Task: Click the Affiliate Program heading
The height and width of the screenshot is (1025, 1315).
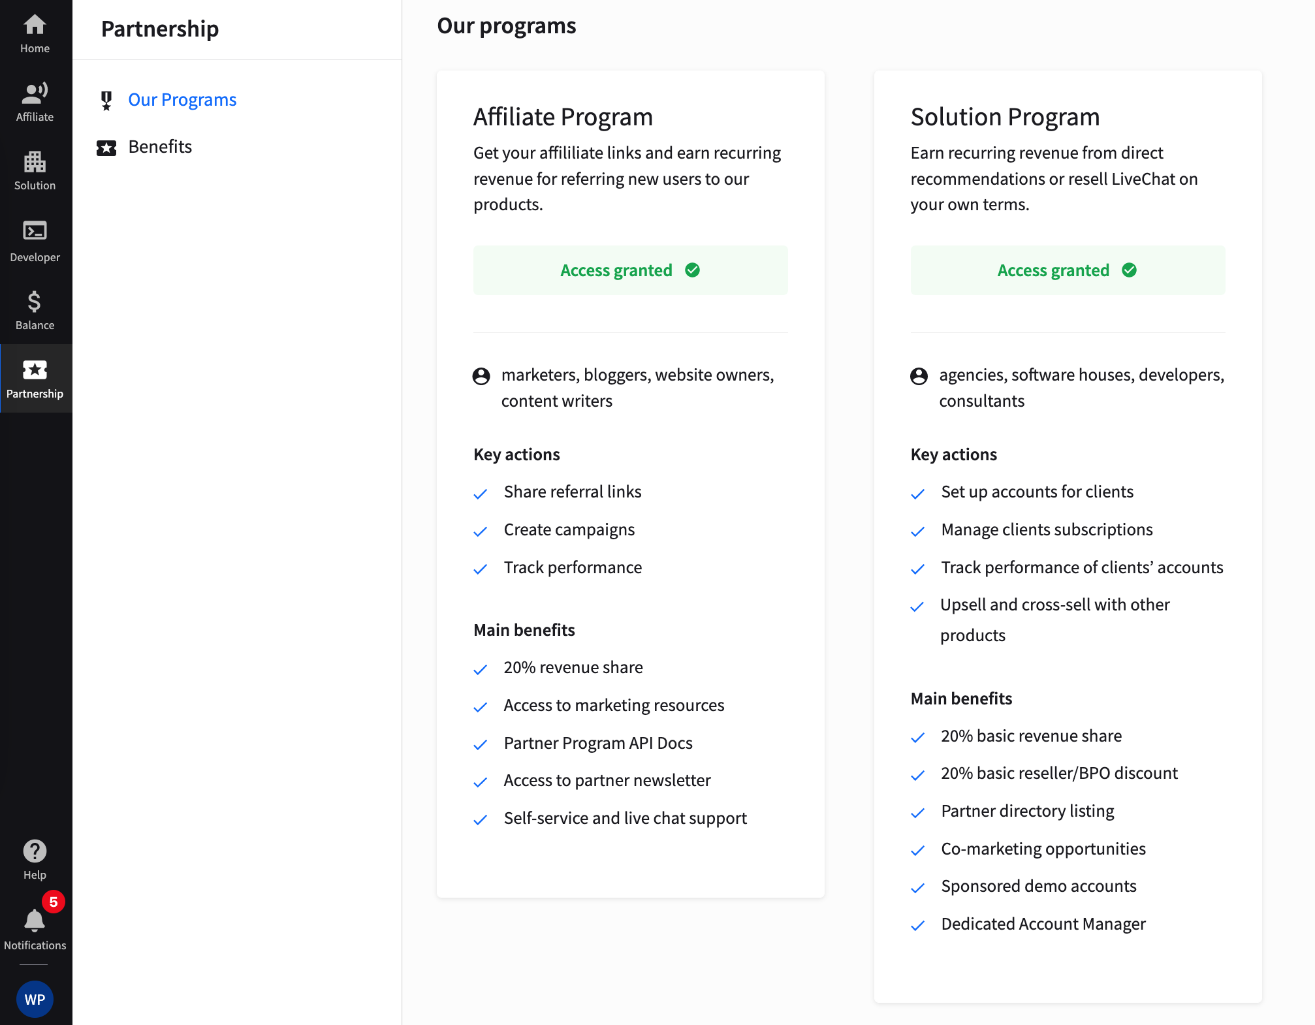Action: 563,118
